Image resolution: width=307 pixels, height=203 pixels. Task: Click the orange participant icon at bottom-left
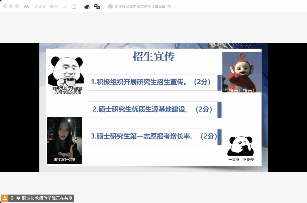5,198
